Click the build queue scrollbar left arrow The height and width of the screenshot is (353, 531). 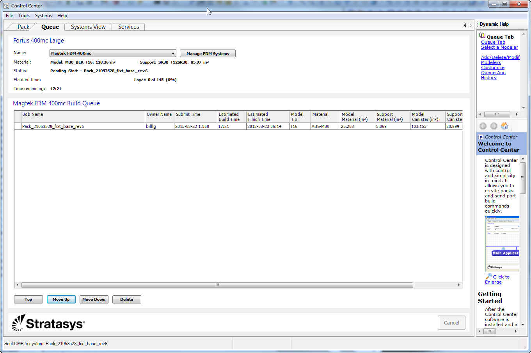(x=17, y=285)
